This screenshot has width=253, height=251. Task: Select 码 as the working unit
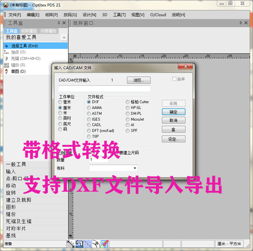(63, 129)
